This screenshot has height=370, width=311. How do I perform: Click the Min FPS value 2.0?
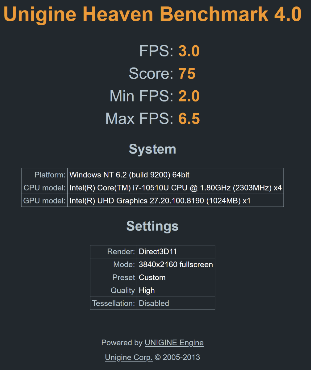click(x=189, y=96)
